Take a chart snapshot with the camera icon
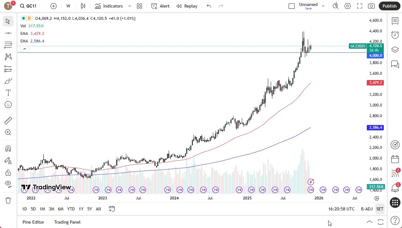This screenshot has width=402, height=228. pos(371,6)
